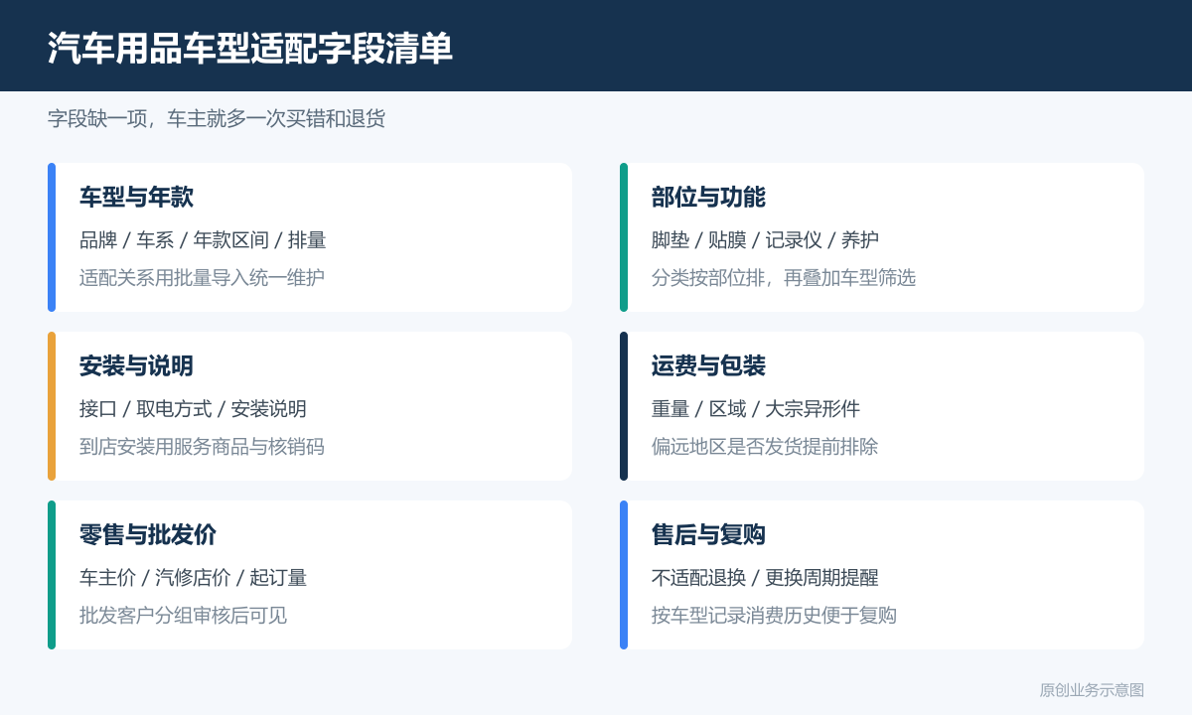Viewport: 1192px width, 715px height.
Task: Click the note 按车型记录消费历史便于复购
Action: coord(774,616)
